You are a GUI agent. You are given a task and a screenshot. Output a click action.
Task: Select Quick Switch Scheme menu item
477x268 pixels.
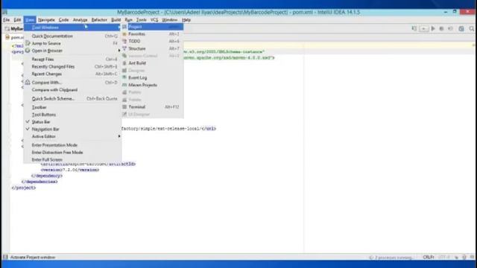coord(53,98)
